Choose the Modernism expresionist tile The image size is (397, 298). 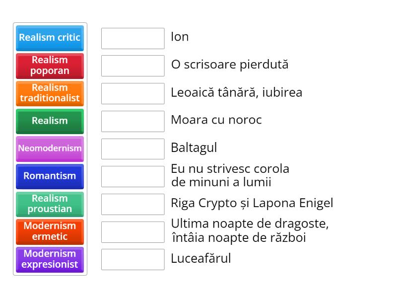click(x=50, y=259)
